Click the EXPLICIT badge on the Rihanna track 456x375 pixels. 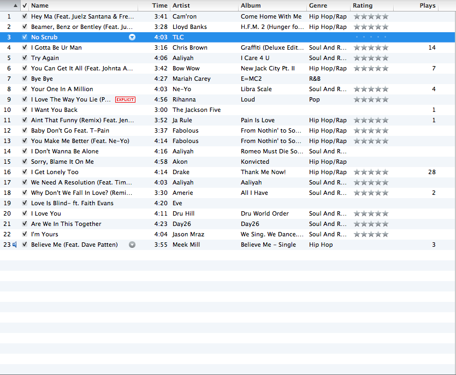(125, 99)
